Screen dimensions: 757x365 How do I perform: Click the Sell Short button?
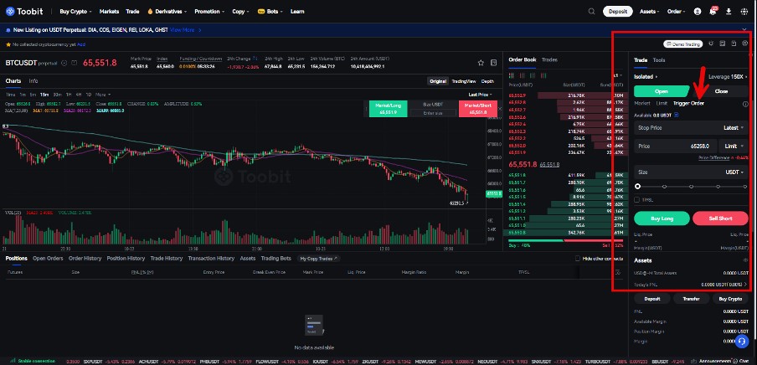click(x=720, y=218)
